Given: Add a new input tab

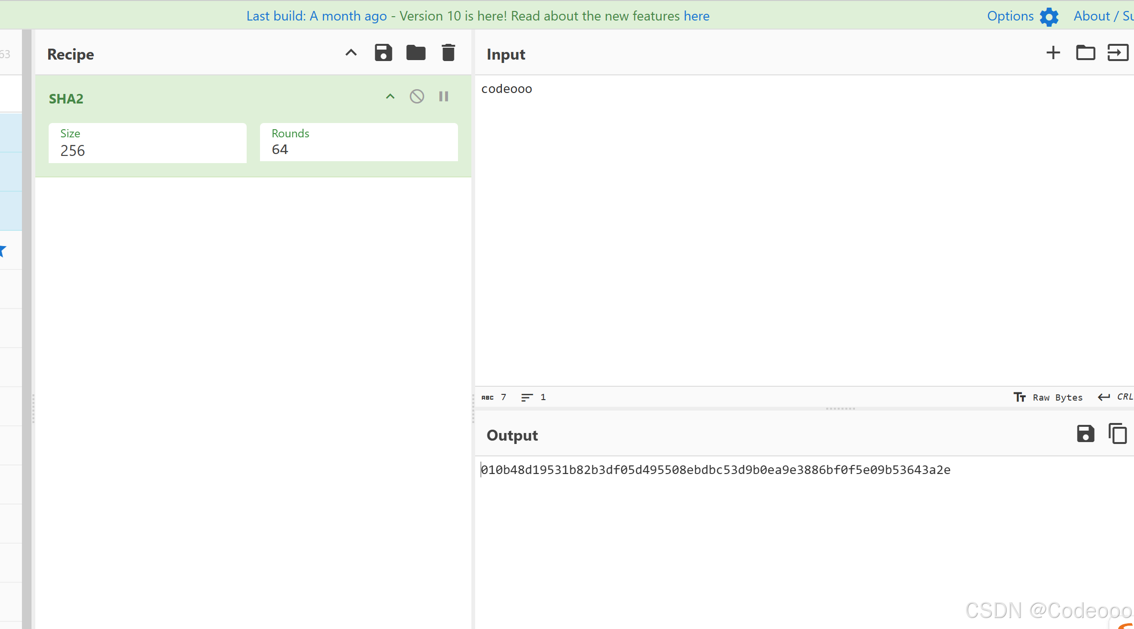Looking at the screenshot, I should point(1053,53).
